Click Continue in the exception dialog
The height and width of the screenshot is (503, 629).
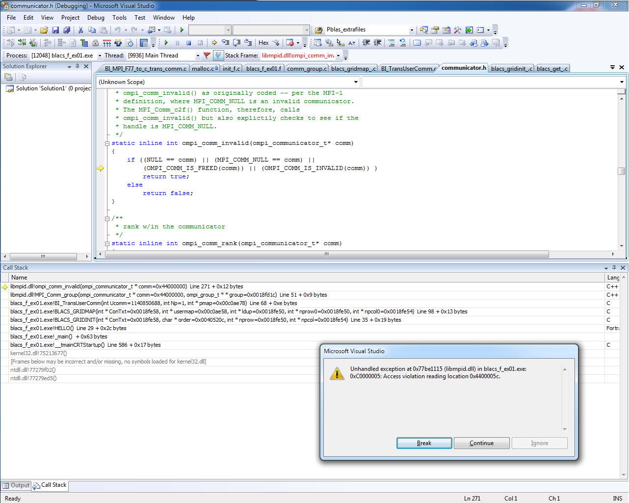coord(482,443)
